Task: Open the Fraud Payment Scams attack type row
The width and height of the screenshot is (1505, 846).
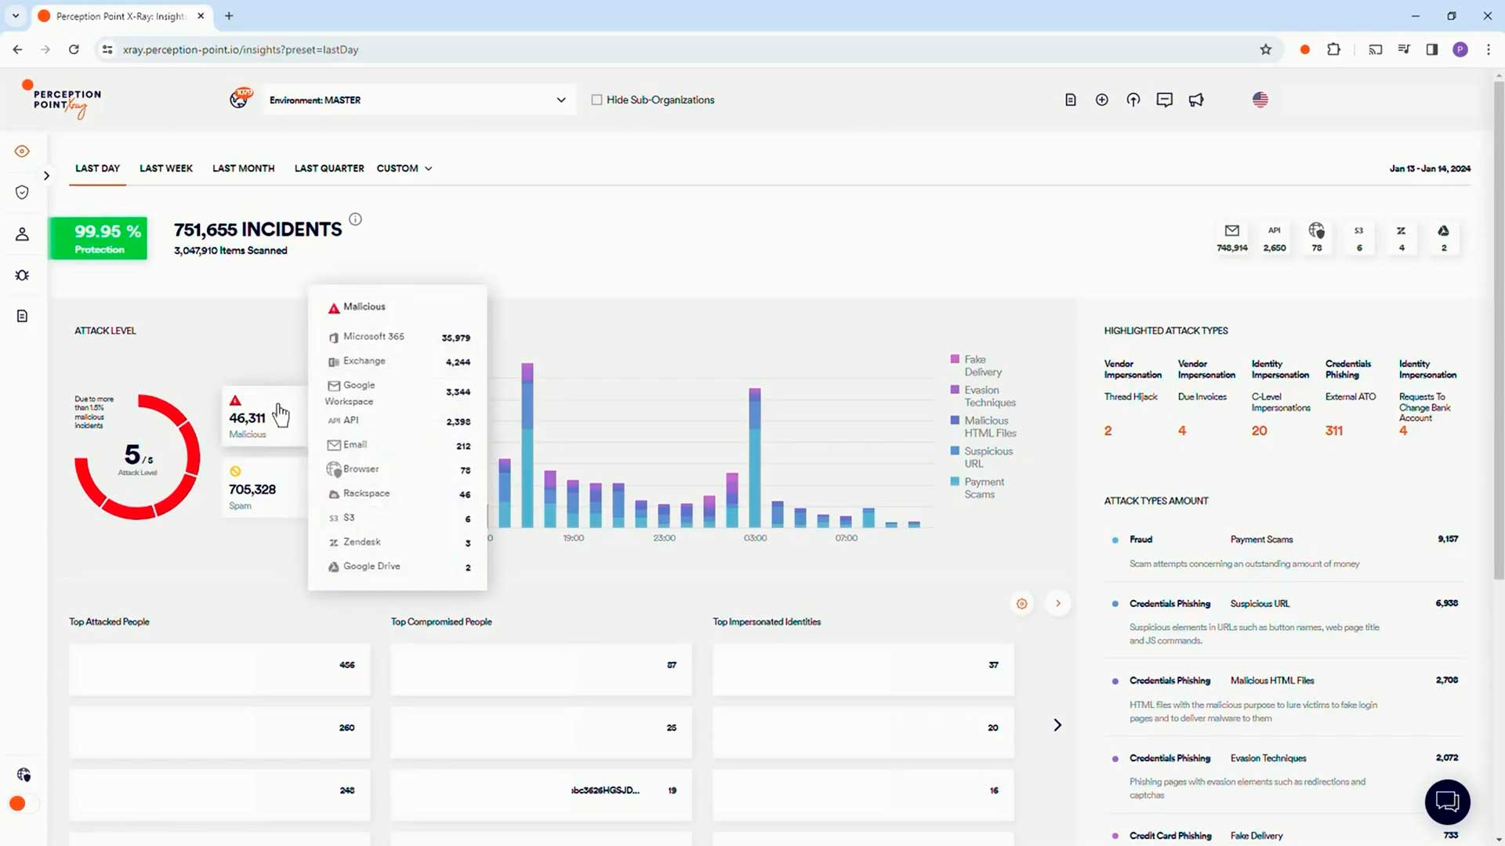Action: [x=1285, y=551]
